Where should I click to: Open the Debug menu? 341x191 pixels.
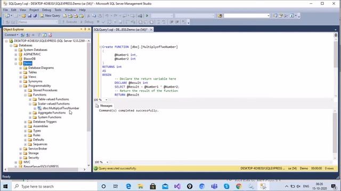click(x=46, y=10)
